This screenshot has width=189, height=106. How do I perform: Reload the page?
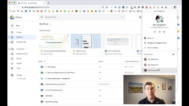[18, 7]
